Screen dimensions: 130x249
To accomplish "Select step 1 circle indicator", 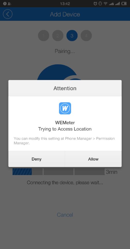I will [x=43, y=36].
